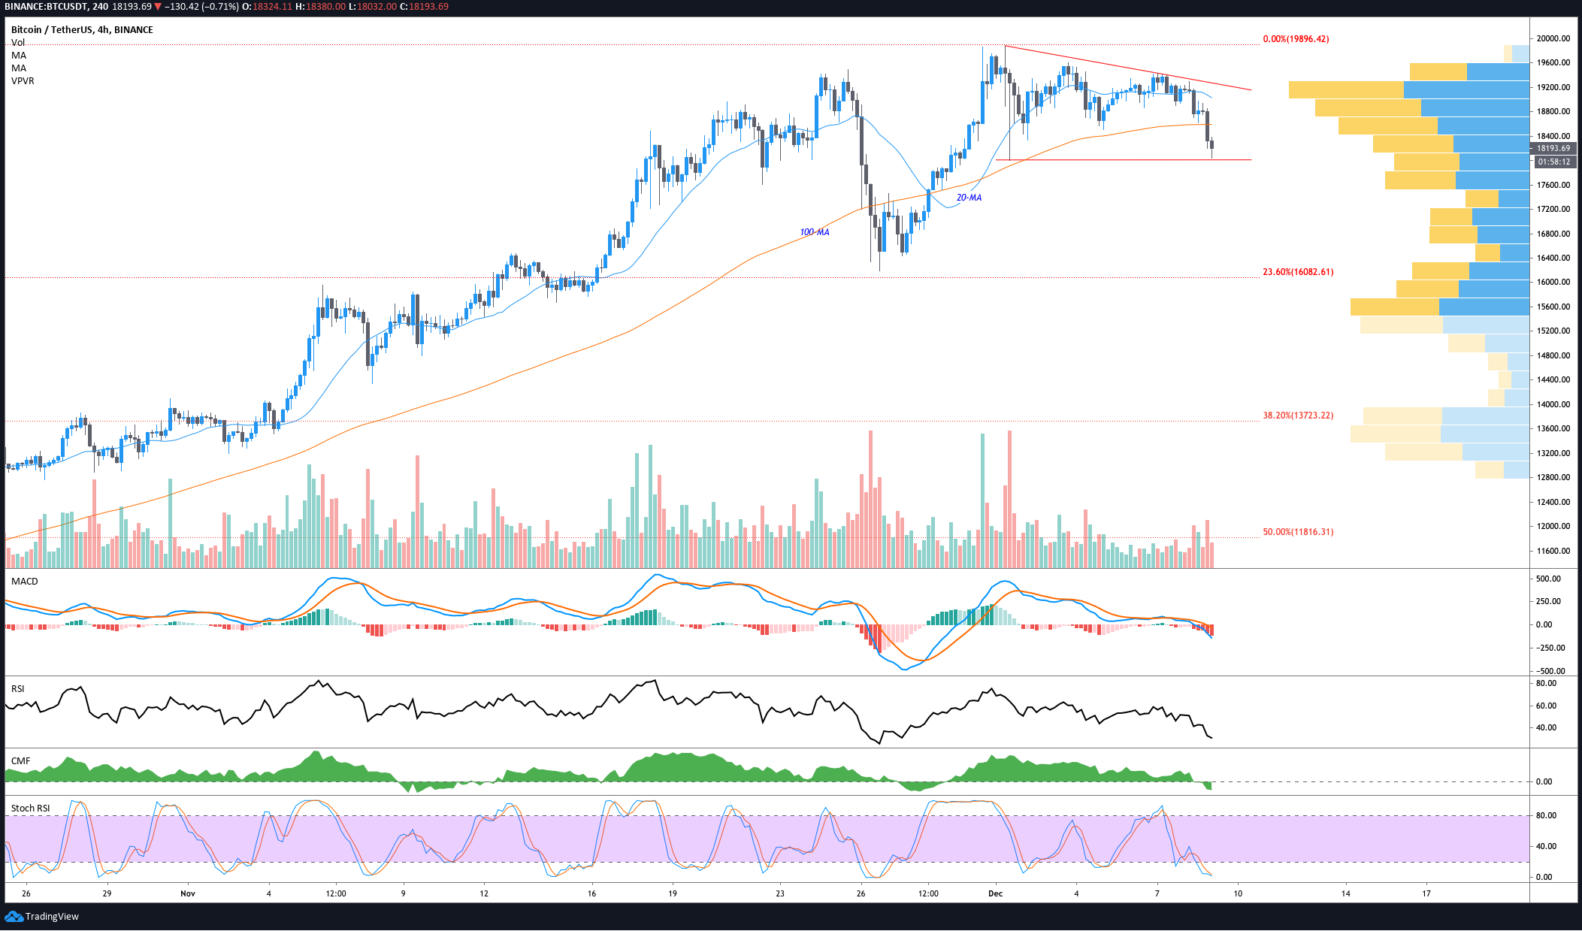Click the RSI indicator pane label
Viewport: 1582px width, 931px height.
tap(18, 688)
